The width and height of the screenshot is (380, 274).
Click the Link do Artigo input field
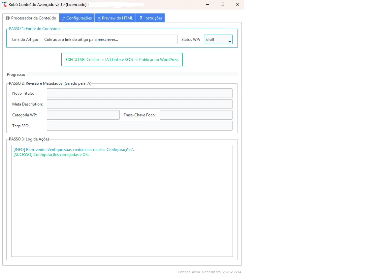[110, 40]
